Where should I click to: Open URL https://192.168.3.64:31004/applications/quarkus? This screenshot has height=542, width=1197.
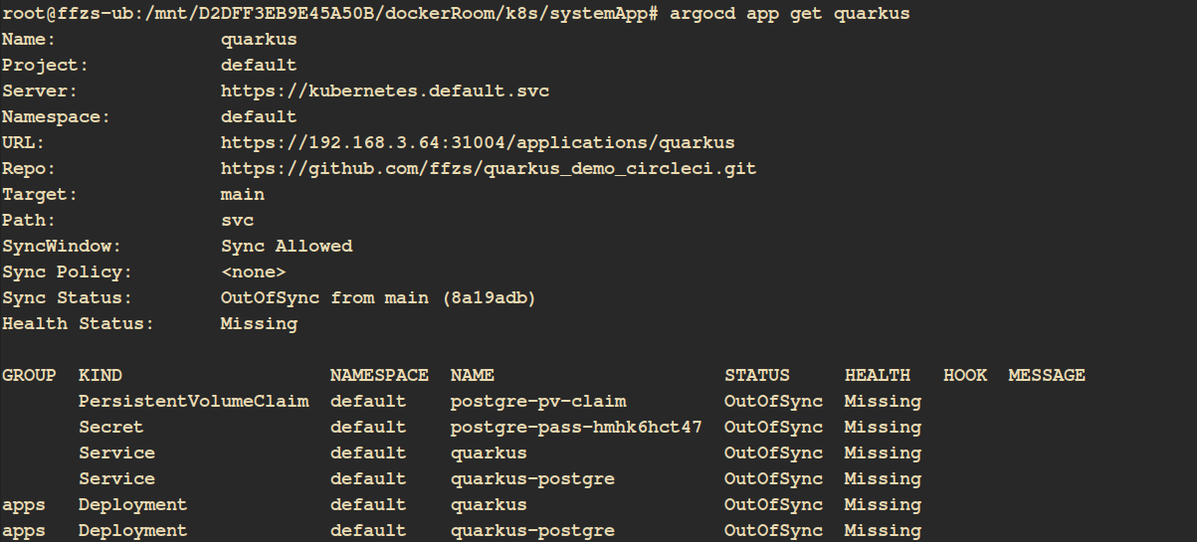(x=478, y=143)
